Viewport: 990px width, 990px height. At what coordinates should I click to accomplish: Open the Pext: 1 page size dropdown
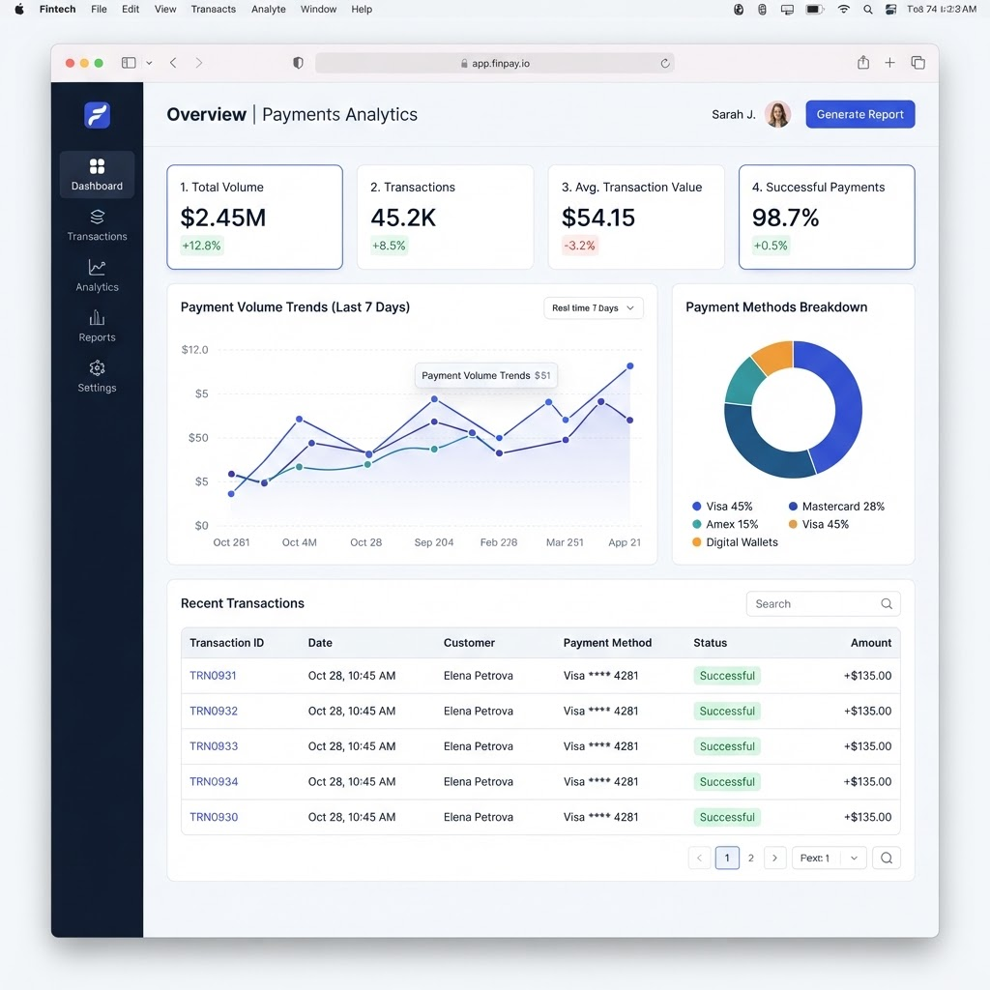tap(829, 859)
